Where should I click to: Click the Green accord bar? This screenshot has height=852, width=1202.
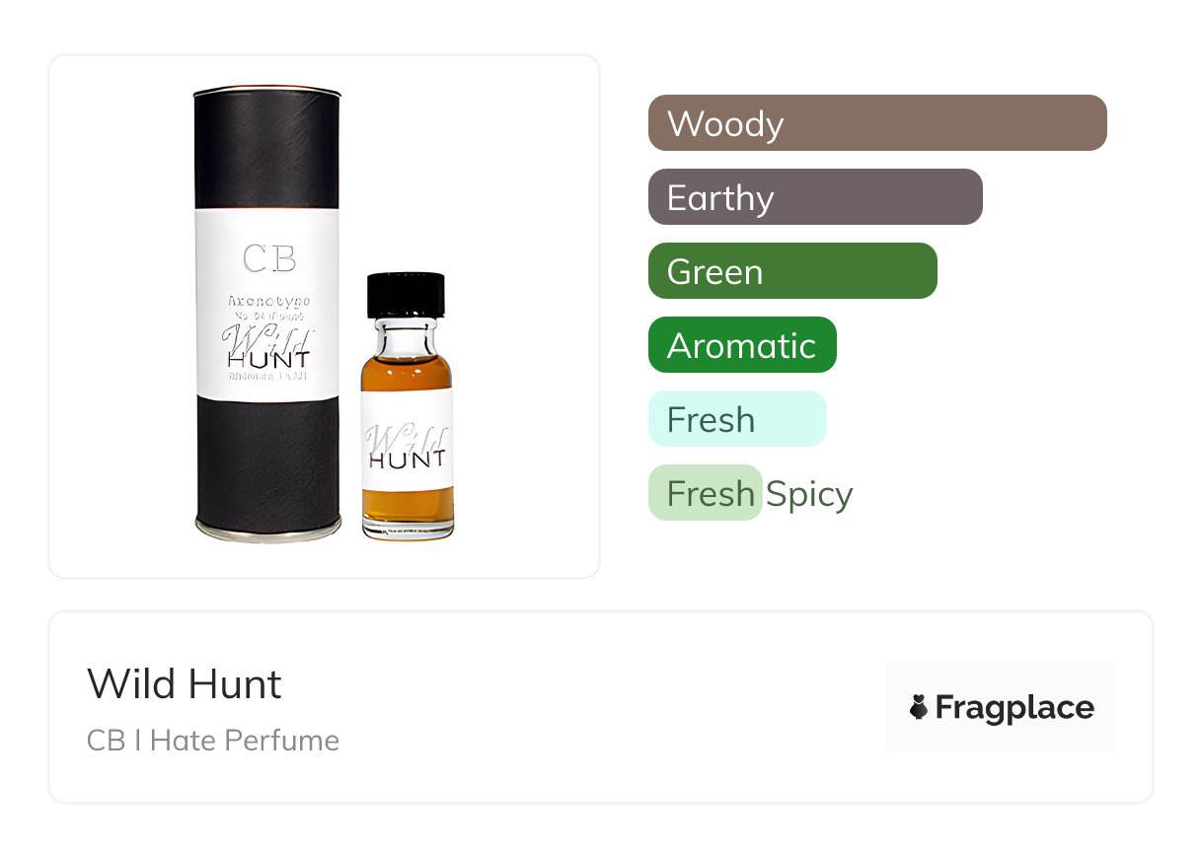[792, 271]
